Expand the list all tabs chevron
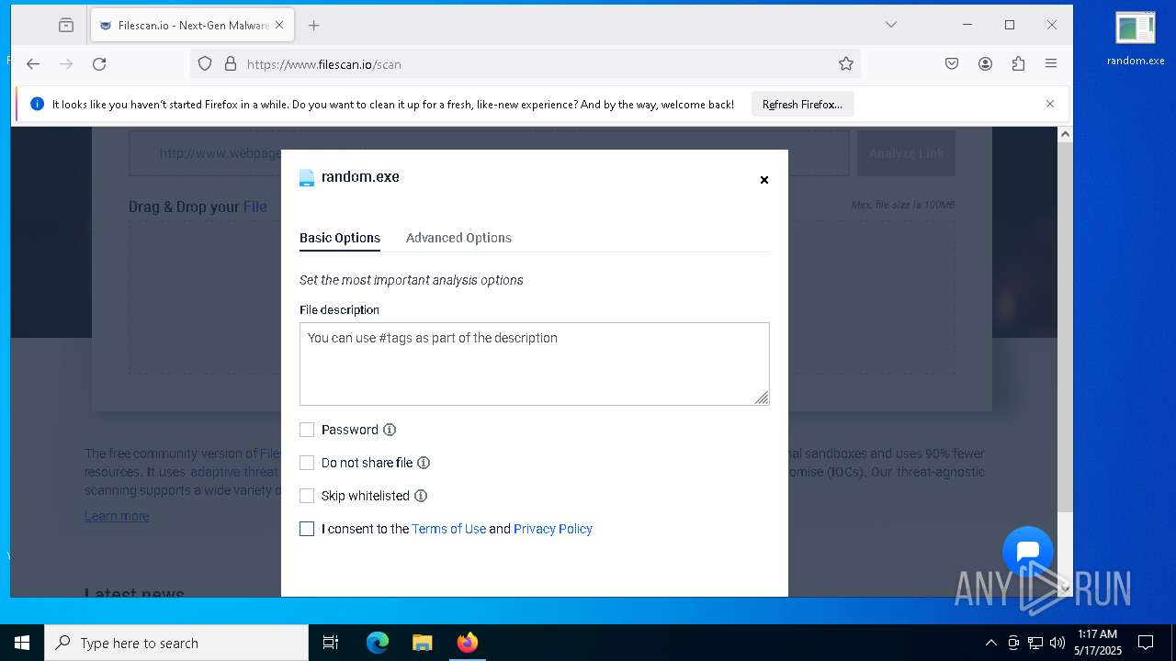The width and height of the screenshot is (1176, 661). 890,25
